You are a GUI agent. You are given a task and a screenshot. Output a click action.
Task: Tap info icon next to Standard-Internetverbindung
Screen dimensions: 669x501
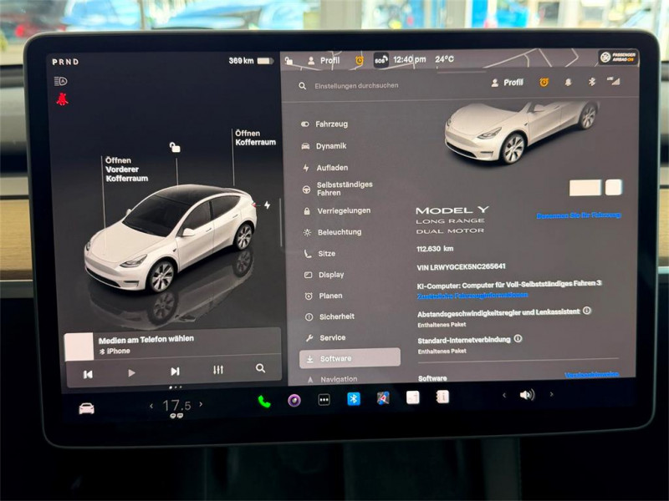518,339
